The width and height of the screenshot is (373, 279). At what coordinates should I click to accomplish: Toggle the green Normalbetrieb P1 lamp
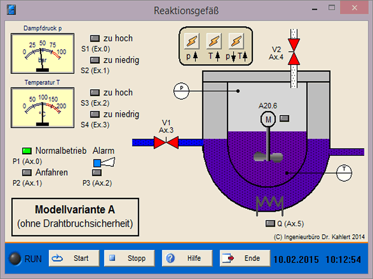(27, 151)
